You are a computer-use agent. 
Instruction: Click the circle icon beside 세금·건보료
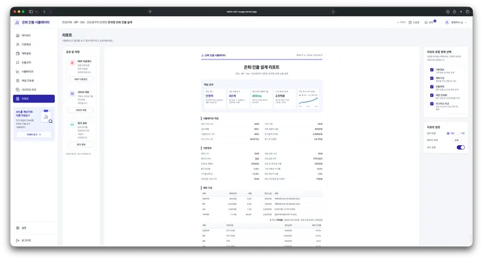(x=18, y=80)
